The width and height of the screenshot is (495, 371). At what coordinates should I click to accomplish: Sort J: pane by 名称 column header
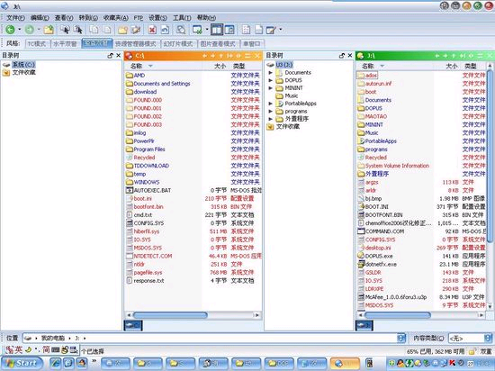[368, 66]
